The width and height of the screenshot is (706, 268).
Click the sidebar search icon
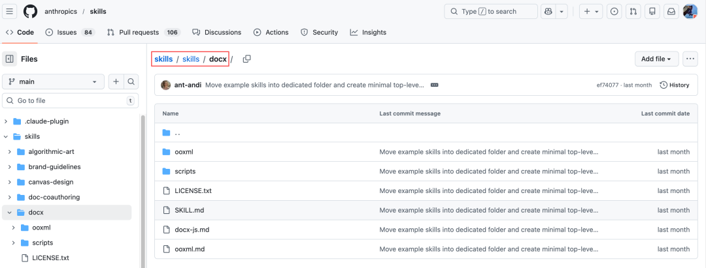click(131, 82)
